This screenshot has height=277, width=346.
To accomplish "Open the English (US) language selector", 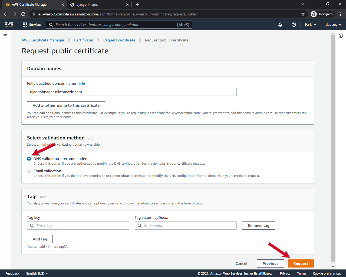I will (x=37, y=273).
